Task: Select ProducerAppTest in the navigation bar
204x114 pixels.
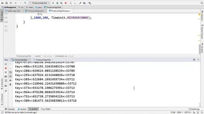Action: click(53, 7)
